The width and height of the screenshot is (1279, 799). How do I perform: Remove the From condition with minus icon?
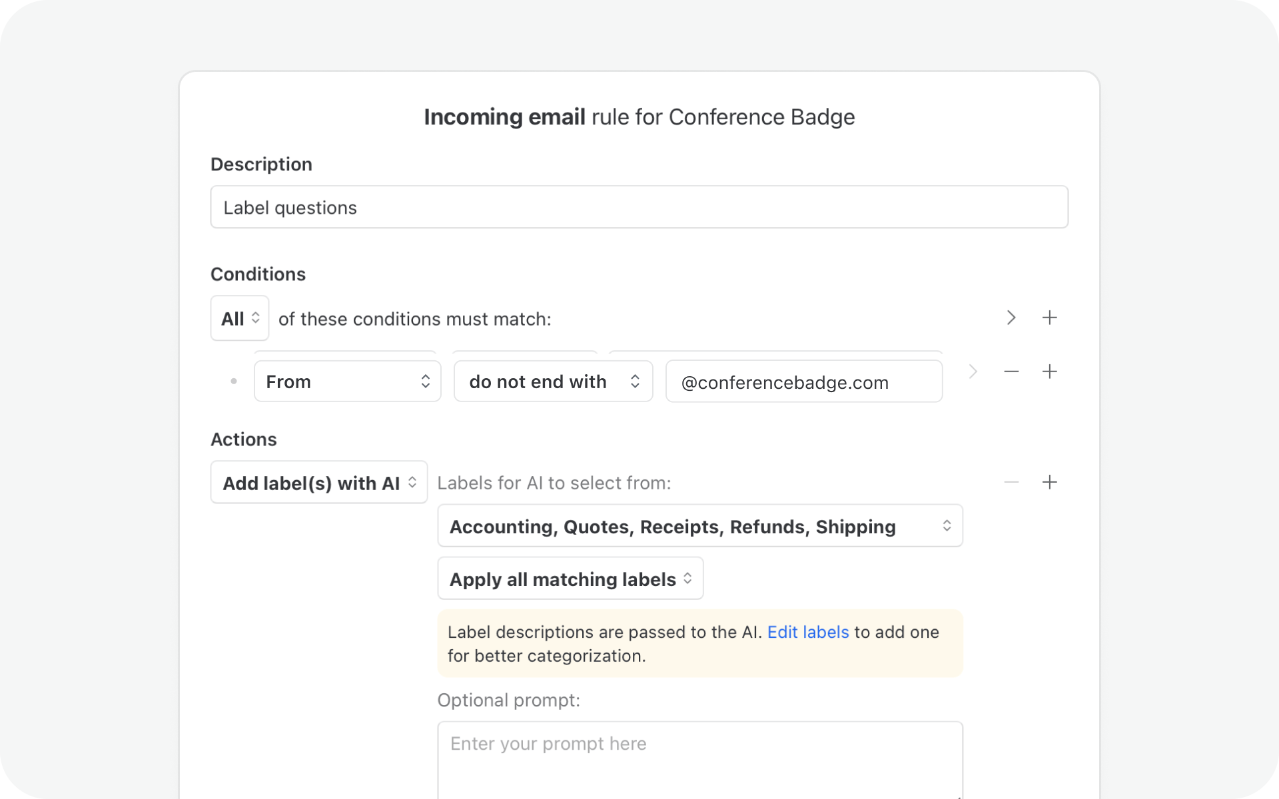1011,372
